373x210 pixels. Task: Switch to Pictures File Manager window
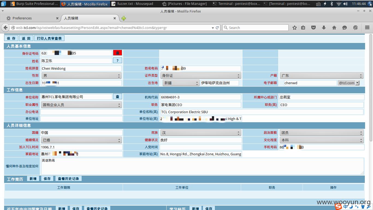(x=185, y=4)
